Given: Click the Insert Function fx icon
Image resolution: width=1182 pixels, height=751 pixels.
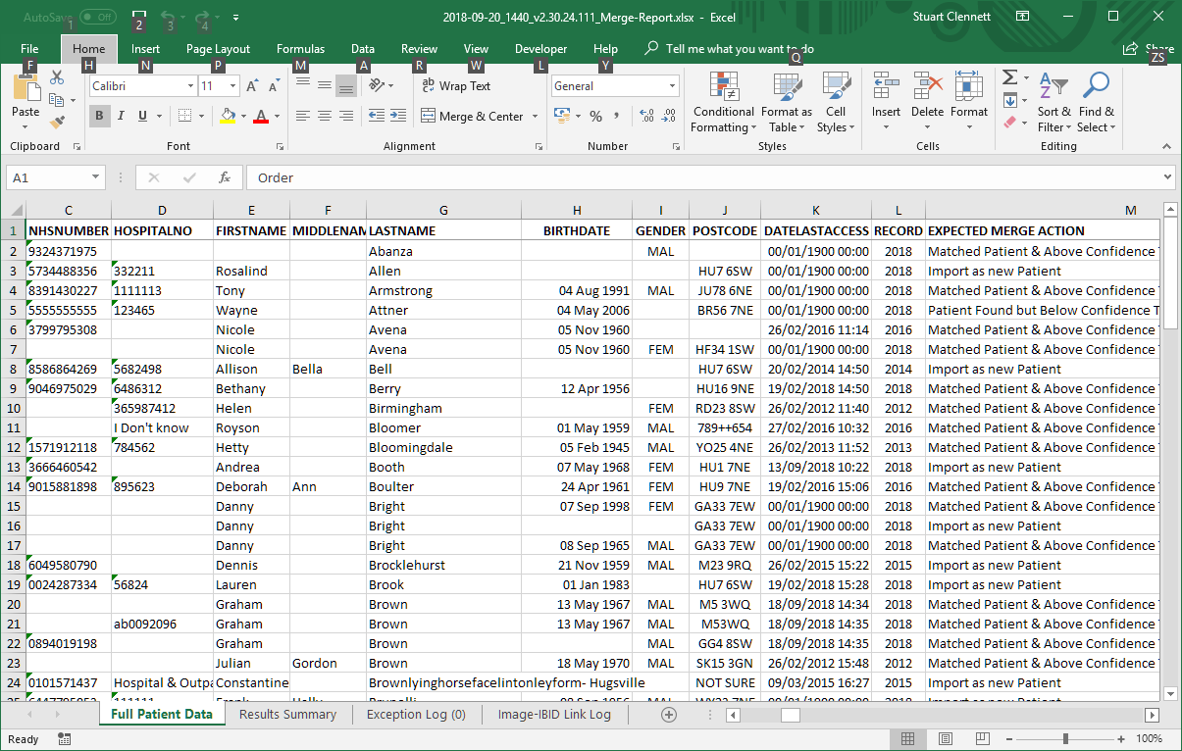Looking at the screenshot, I should [x=225, y=177].
